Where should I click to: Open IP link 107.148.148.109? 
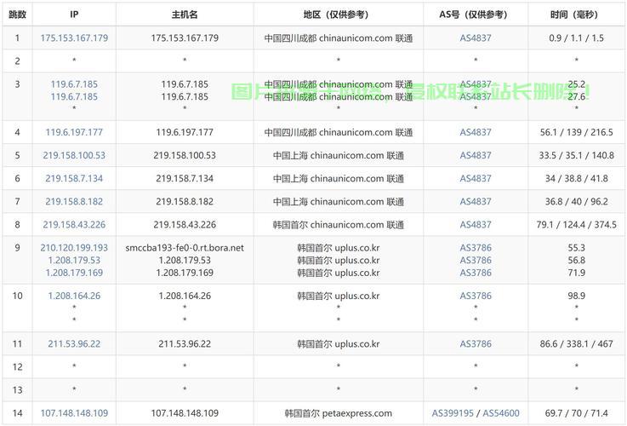(74, 413)
